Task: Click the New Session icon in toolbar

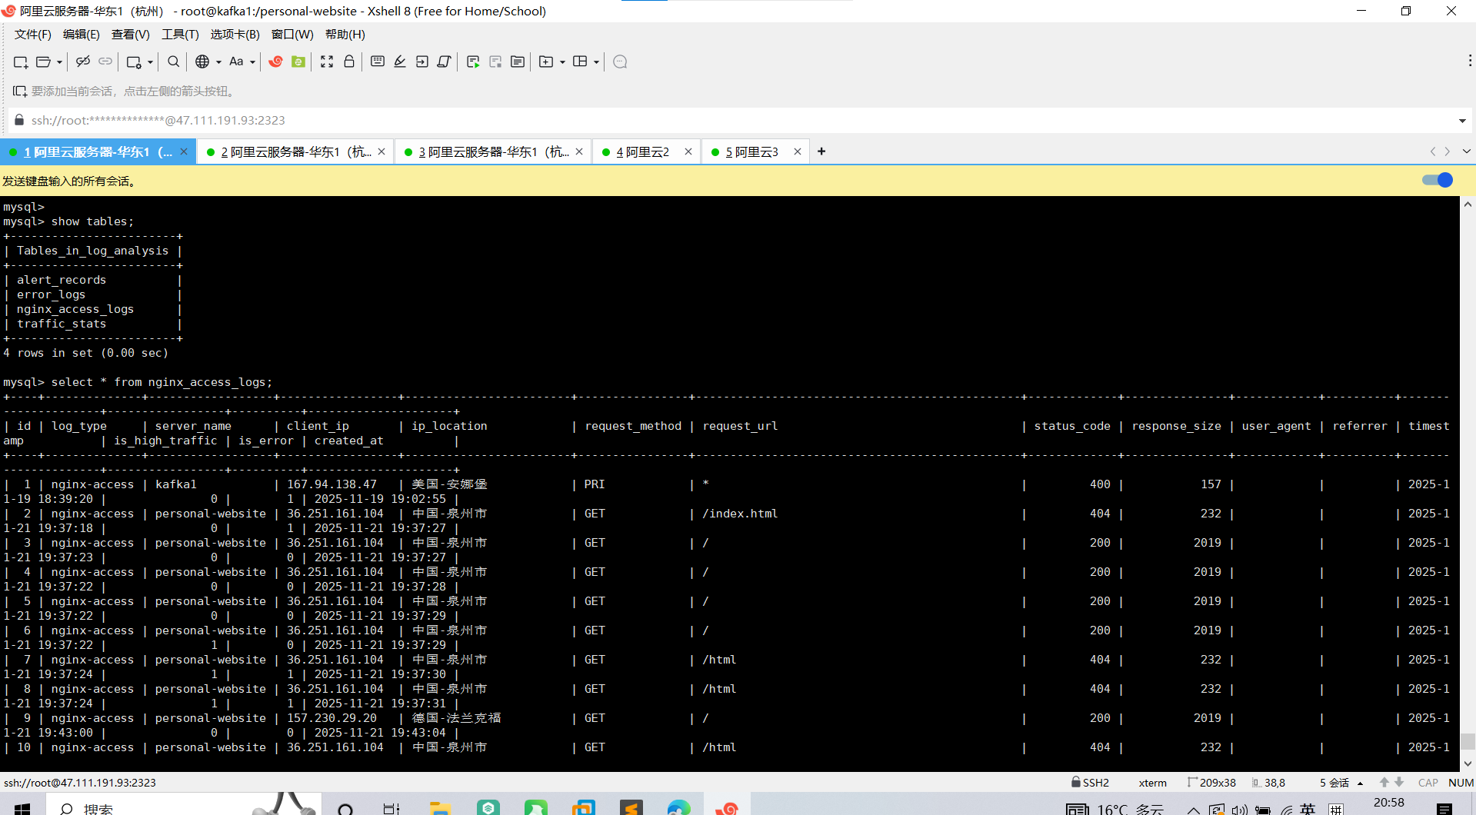Action: tap(21, 62)
